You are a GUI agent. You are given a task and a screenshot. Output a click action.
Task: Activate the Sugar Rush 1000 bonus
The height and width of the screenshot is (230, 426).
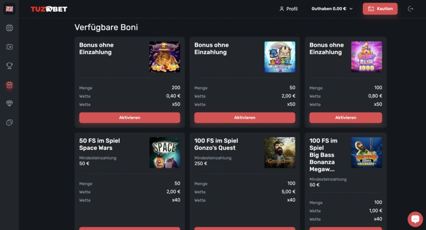pos(345,117)
